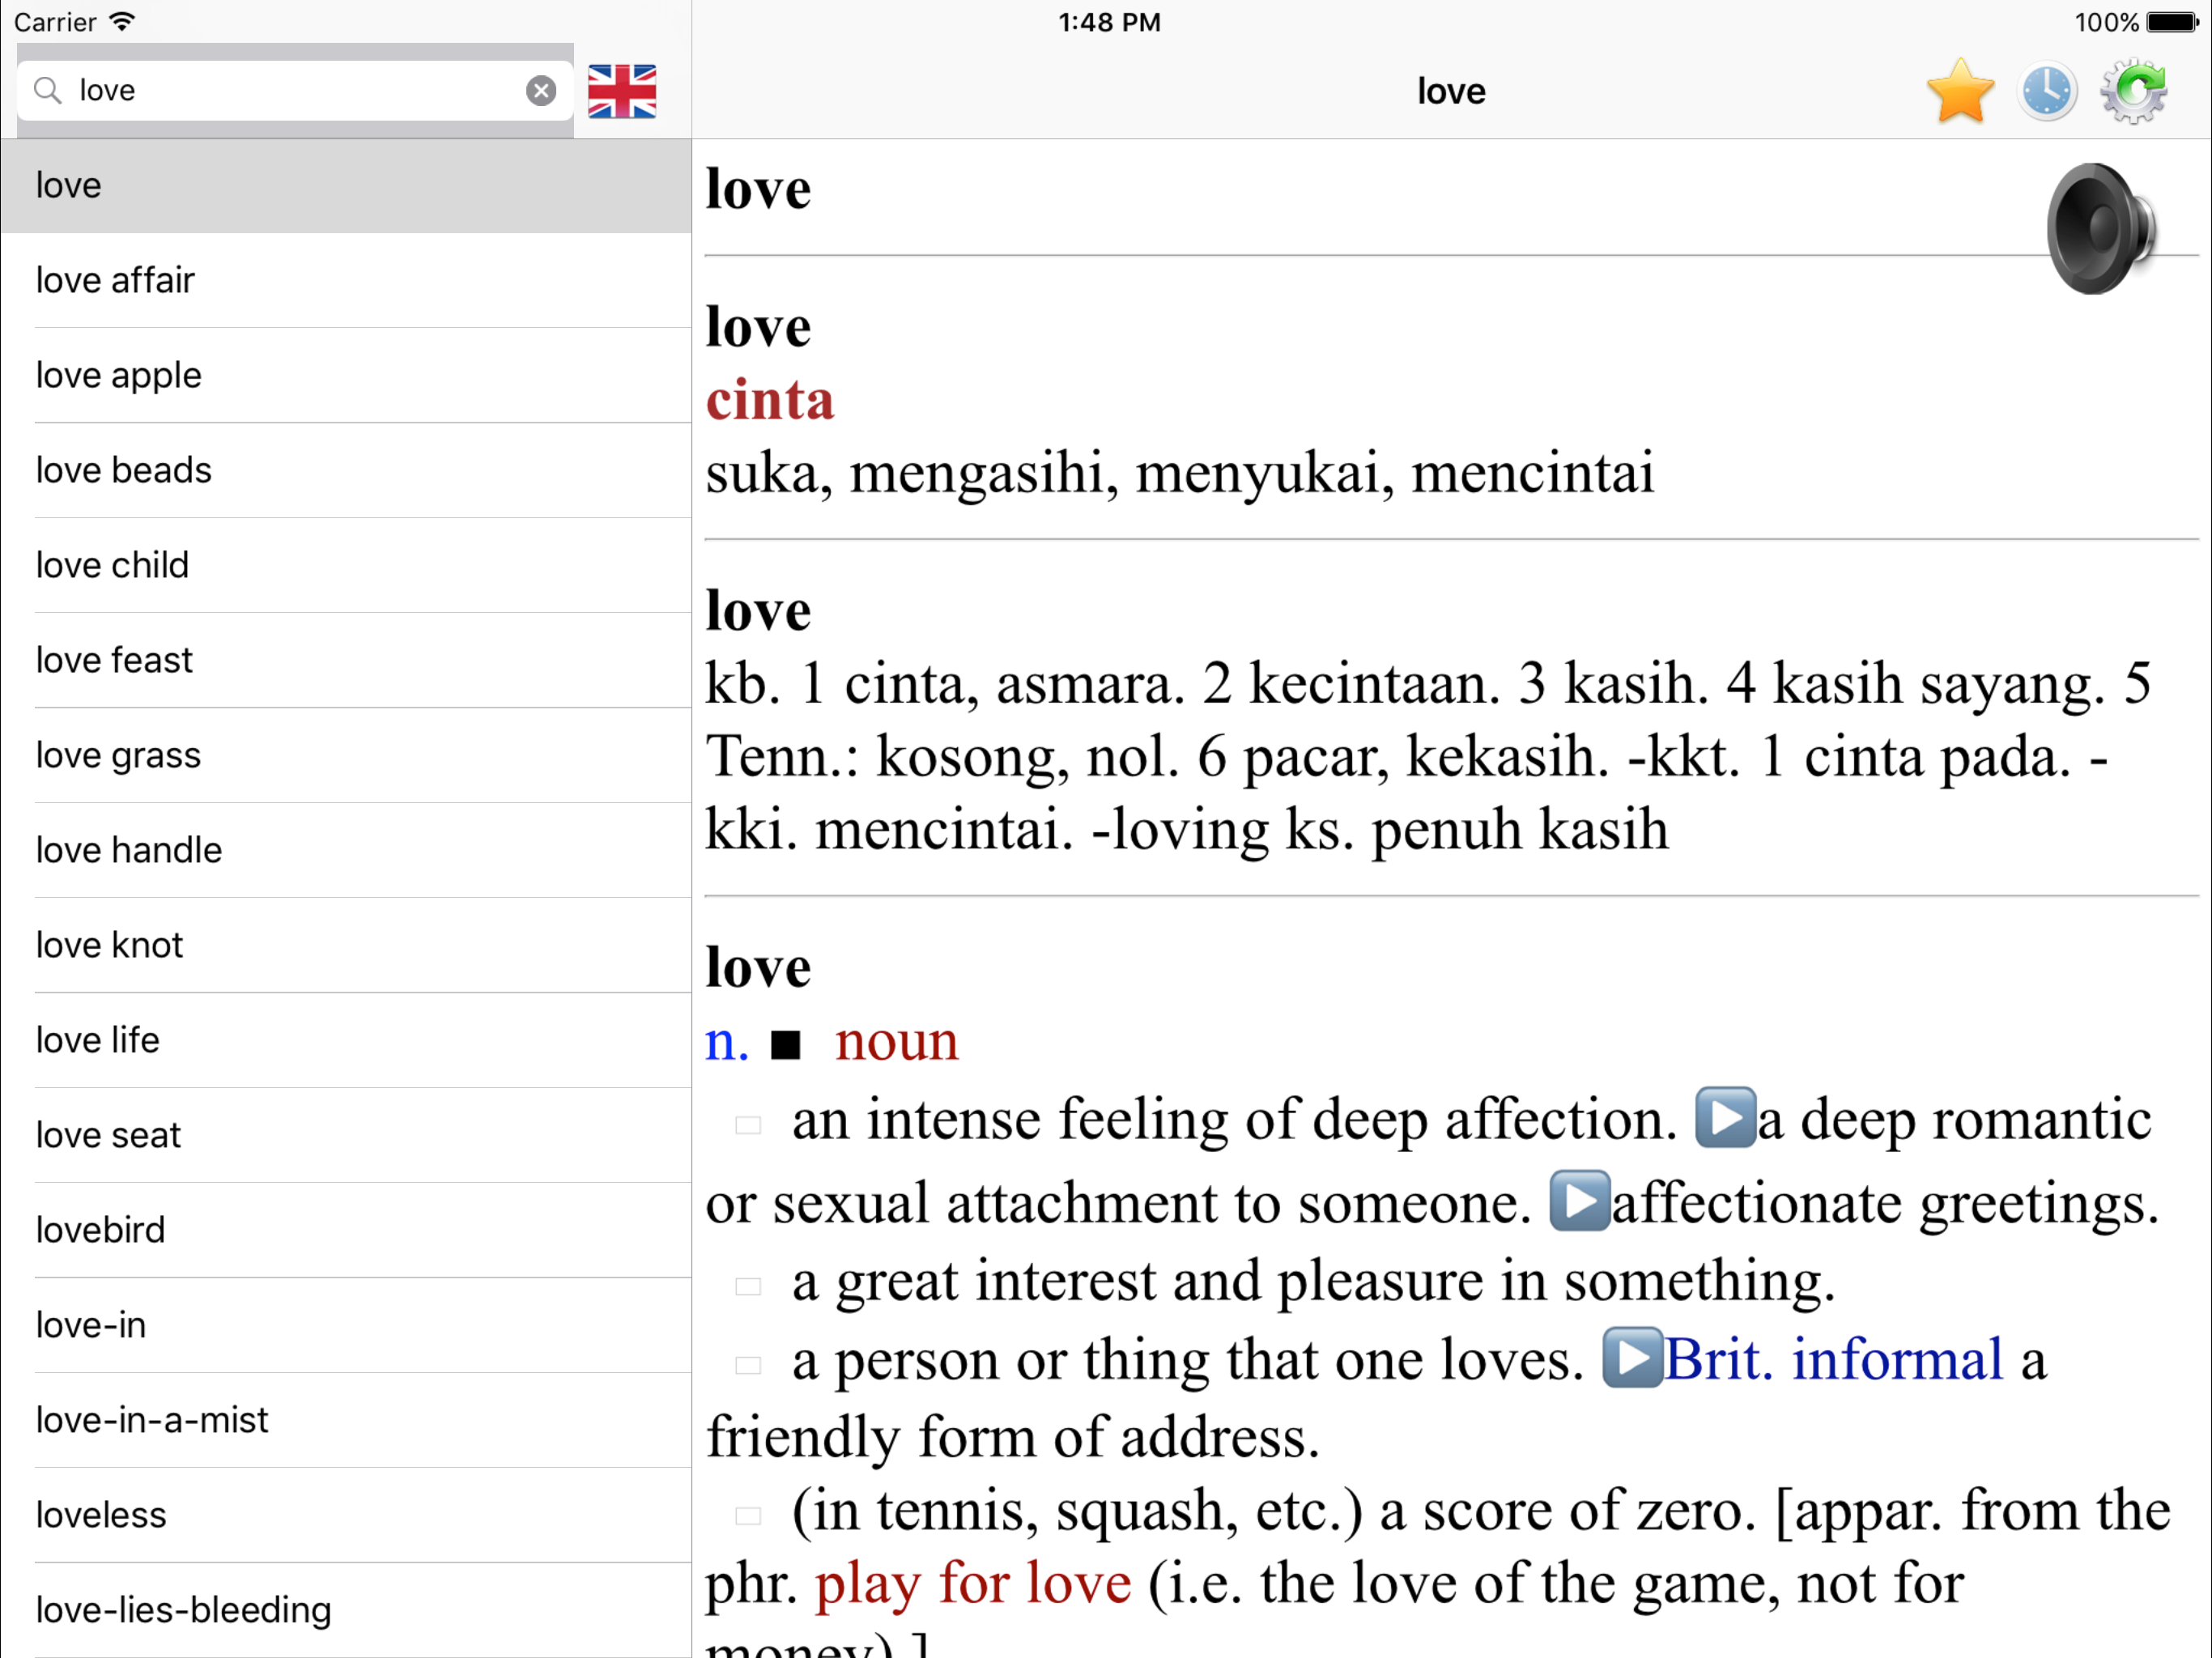Expand example after 'deep affection' play arrow
This screenshot has width=2212, height=1658.
tap(1725, 1118)
